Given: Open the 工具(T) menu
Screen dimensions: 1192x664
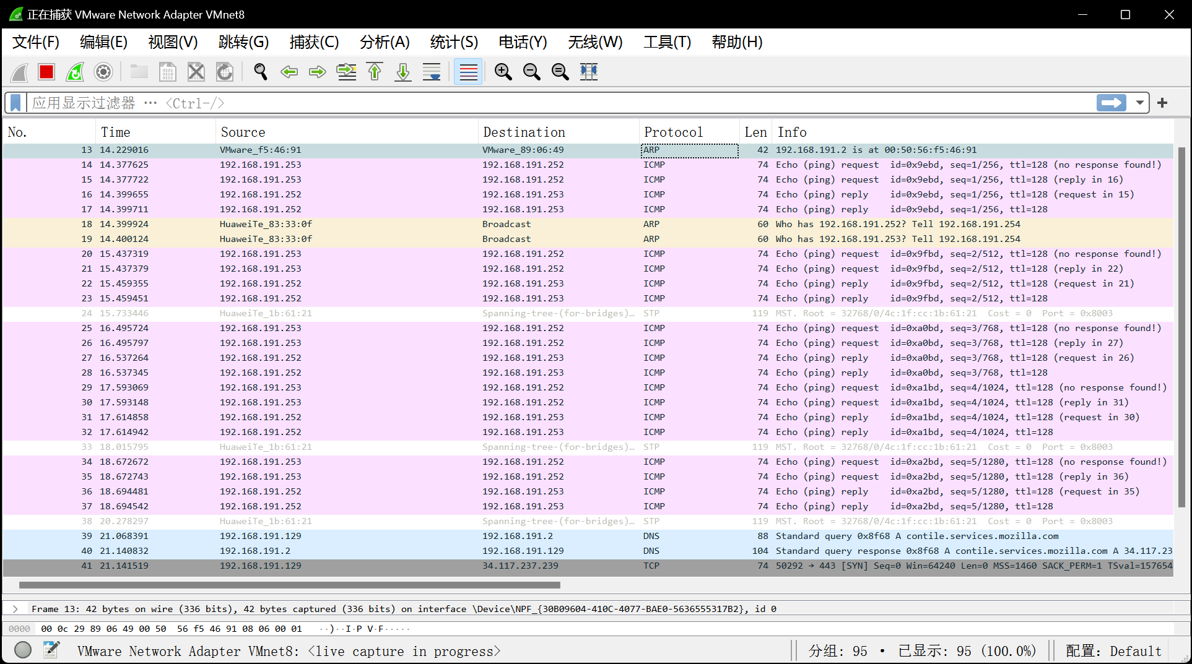Looking at the screenshot, I should pos(668,42).
